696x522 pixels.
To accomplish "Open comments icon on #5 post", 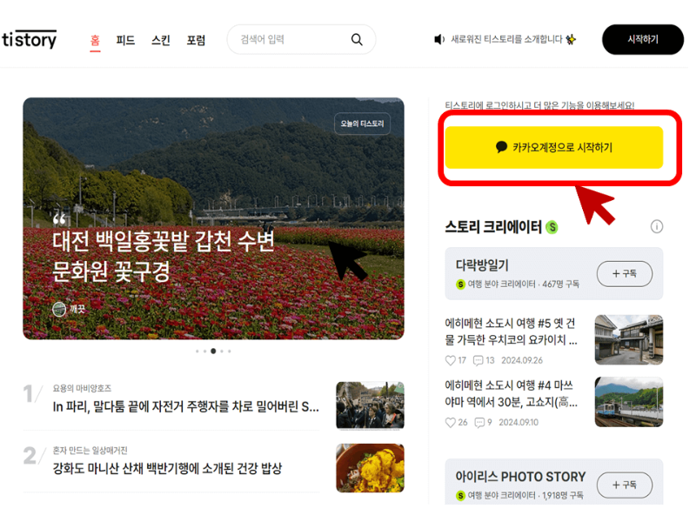I will tap(478, 360).
